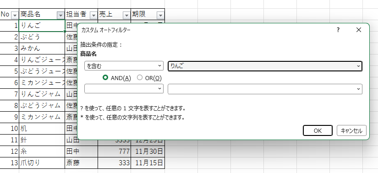Open the を含む condition dropdown
The width and height of the screenshot is (378, 173).
click(x=124, y=66)
